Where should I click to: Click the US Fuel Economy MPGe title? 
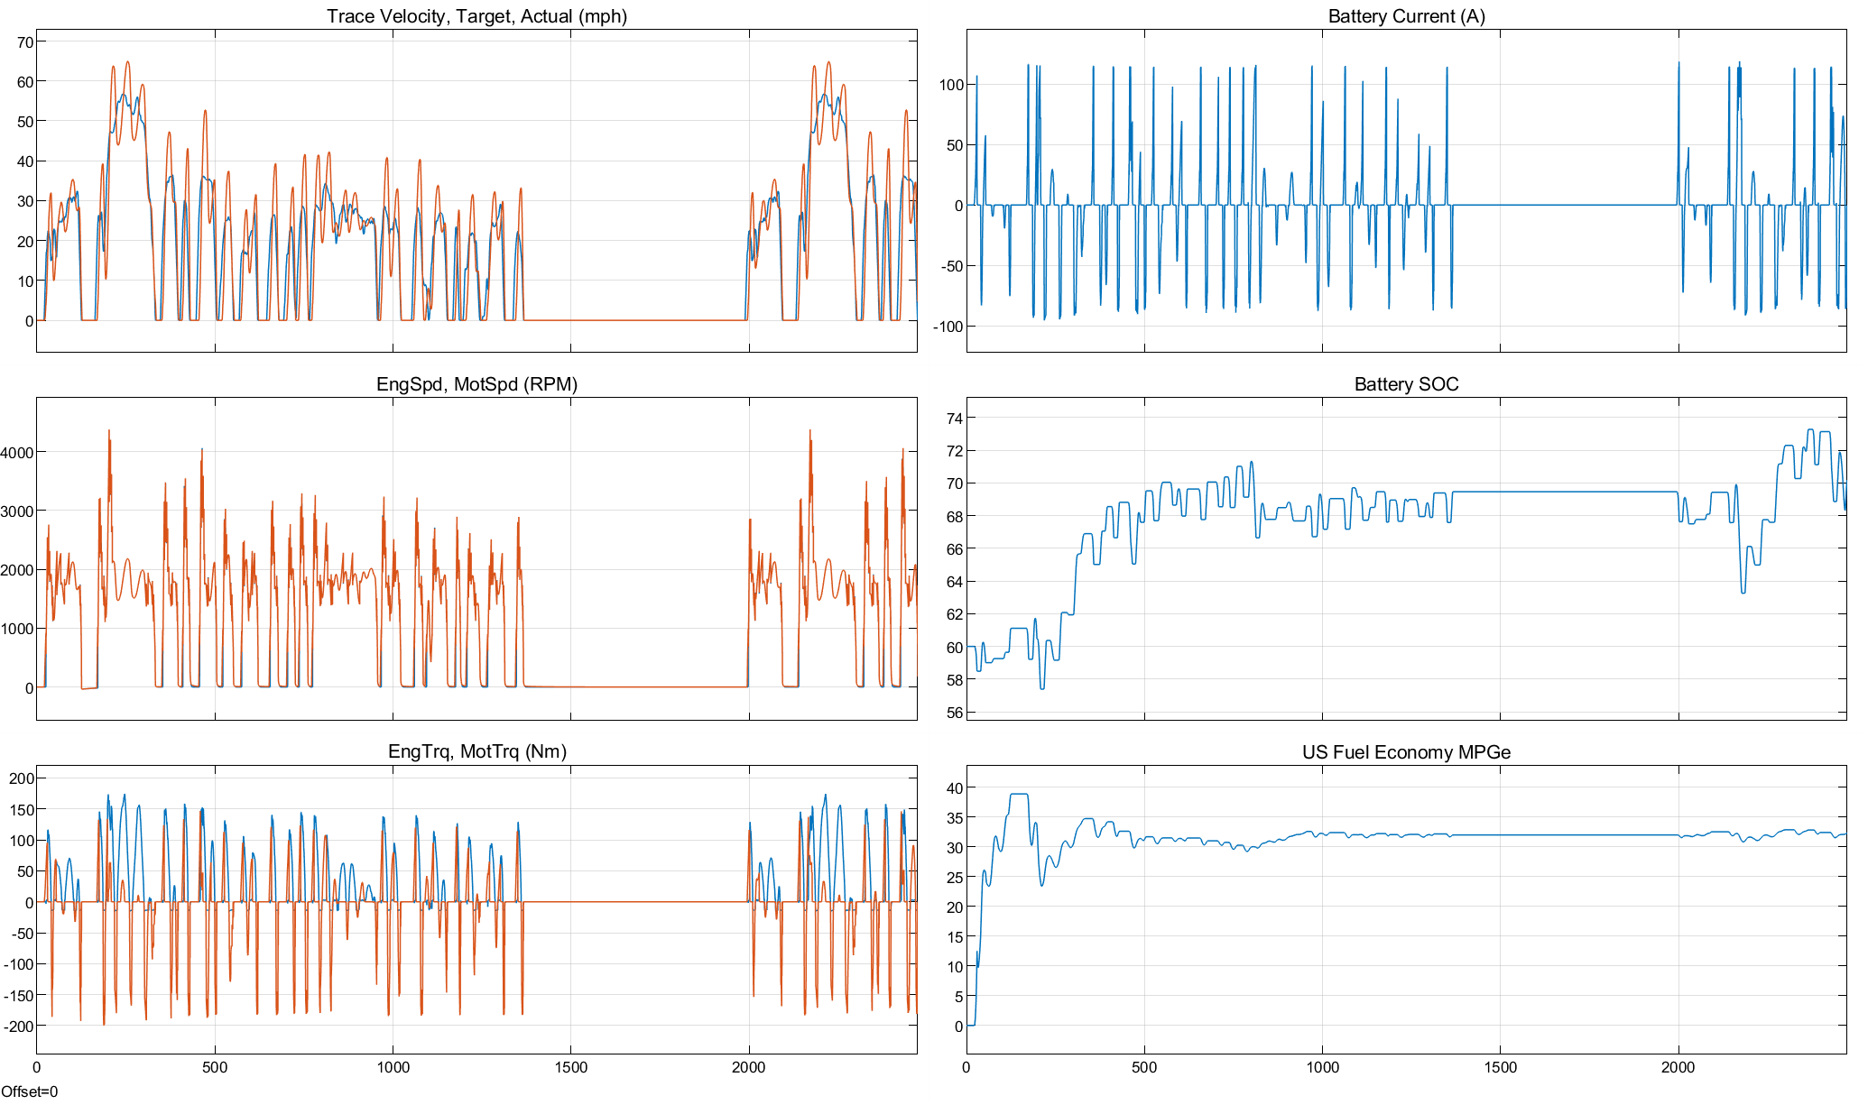(1406, 752)
